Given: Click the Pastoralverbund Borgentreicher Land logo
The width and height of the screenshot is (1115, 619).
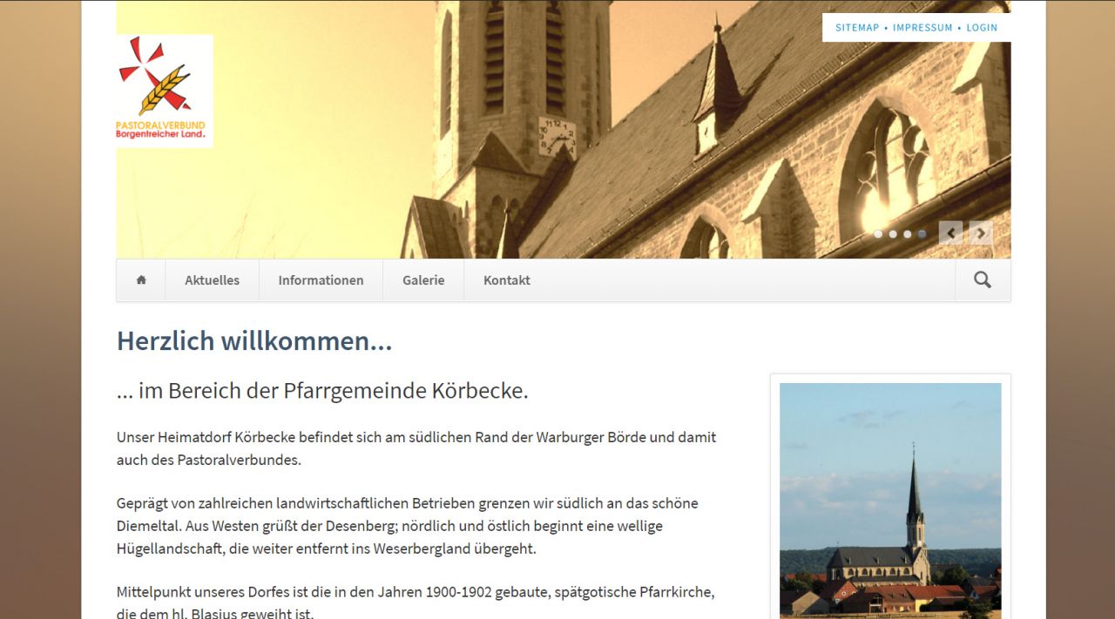Looking at the screenshot, I should pos(165,91).
